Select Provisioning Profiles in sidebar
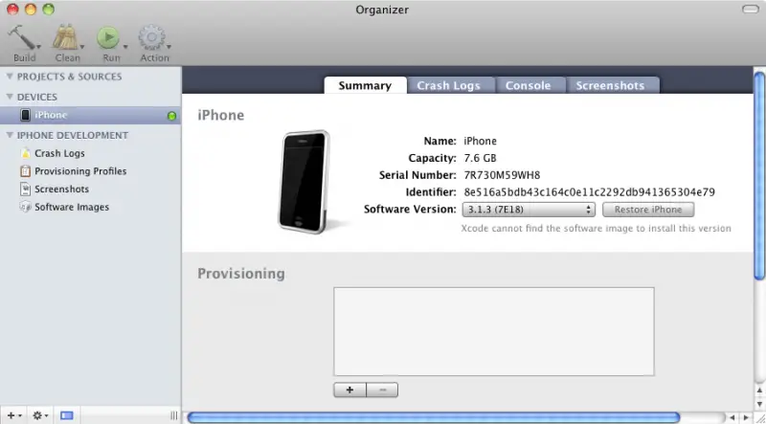 [80, 171]
